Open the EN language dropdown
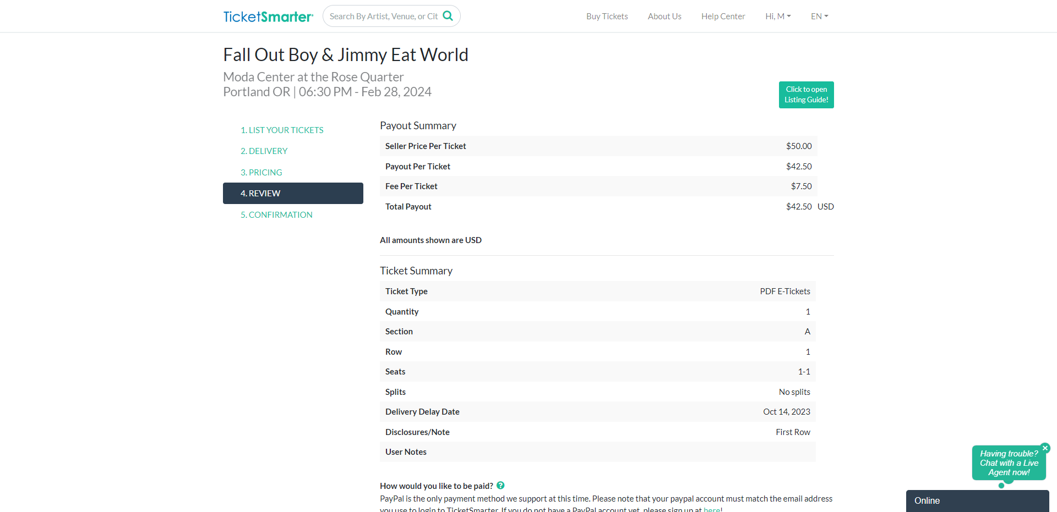The height and width of the screenshot is (512, 1057). coord(819,16)
